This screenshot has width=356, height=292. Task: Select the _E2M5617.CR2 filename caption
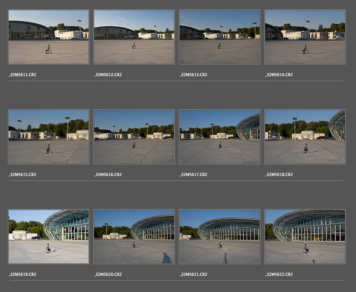tap(194, 174)
